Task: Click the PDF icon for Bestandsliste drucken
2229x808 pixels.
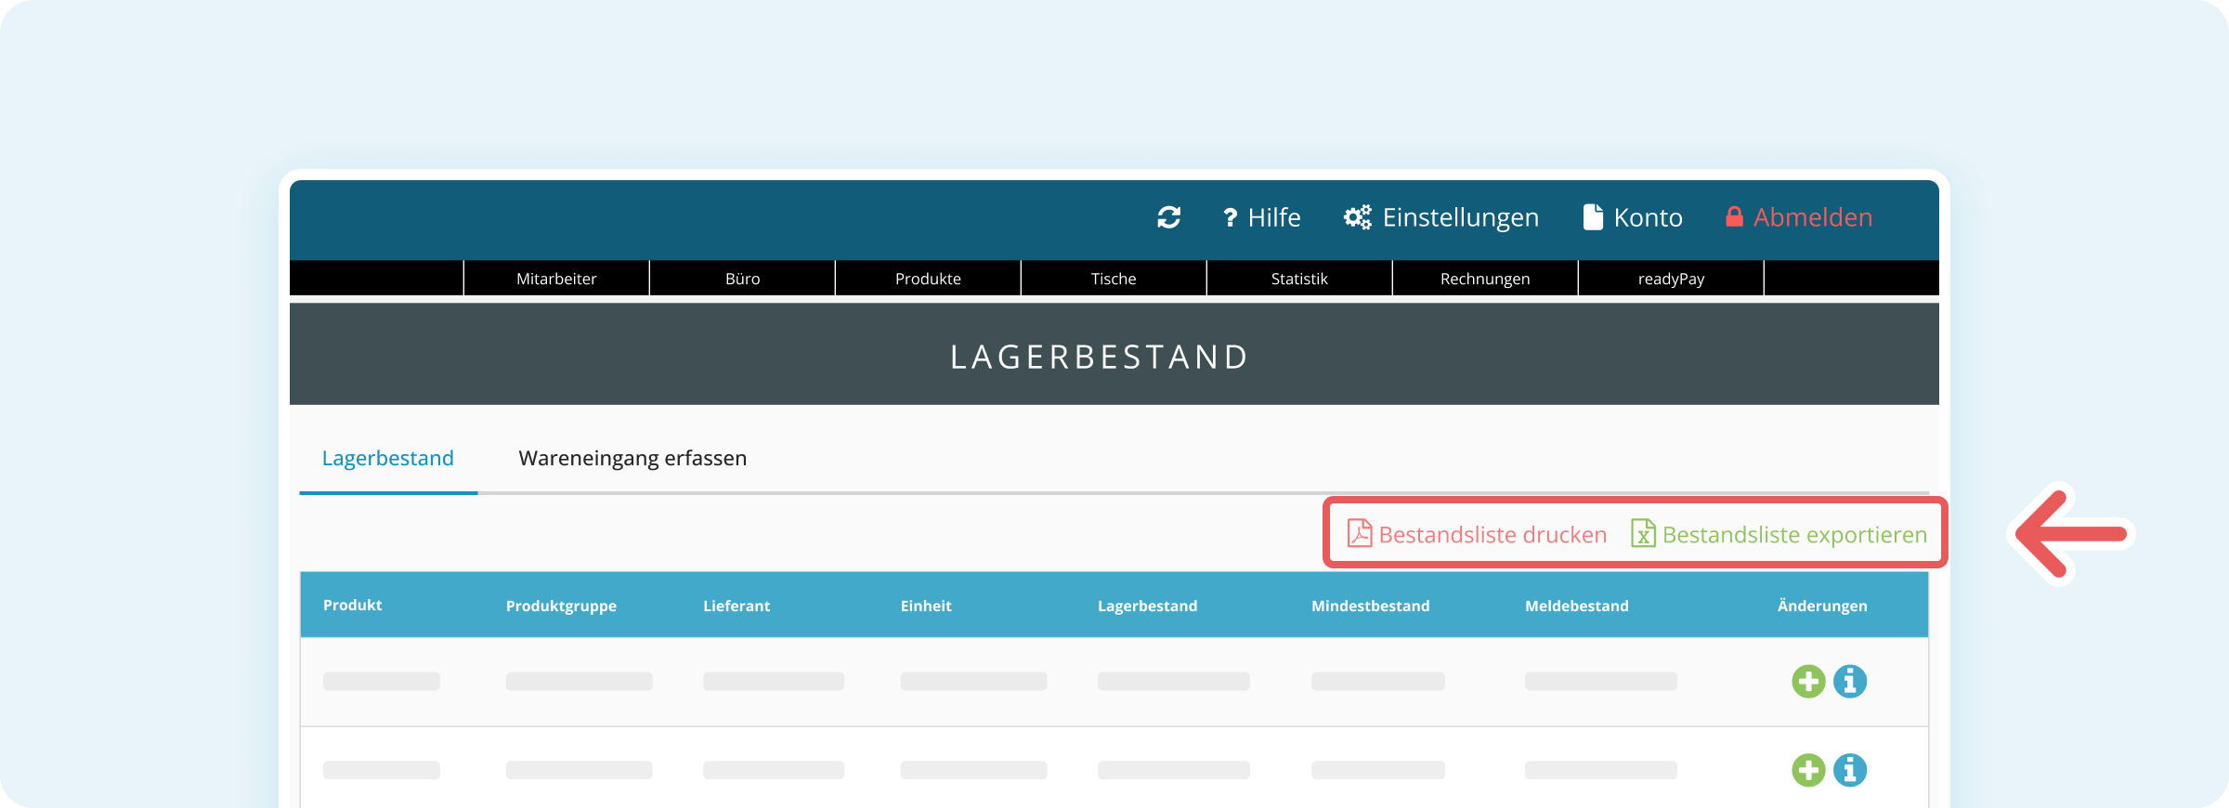Action: (1360, 533)
